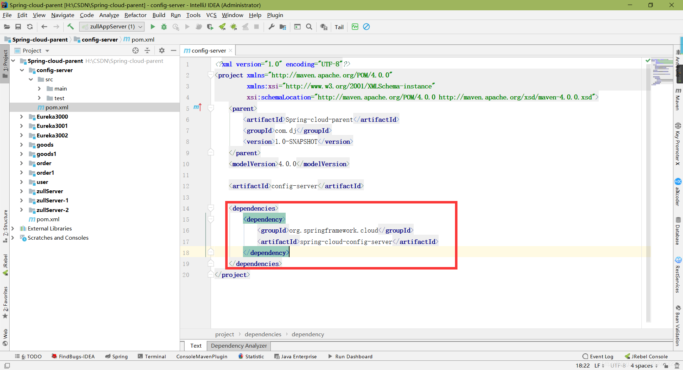Expand the goods module node
Image resolution: width=683 pixels, height=370 pixels.
pyautogui.click(x=21, y=145)
